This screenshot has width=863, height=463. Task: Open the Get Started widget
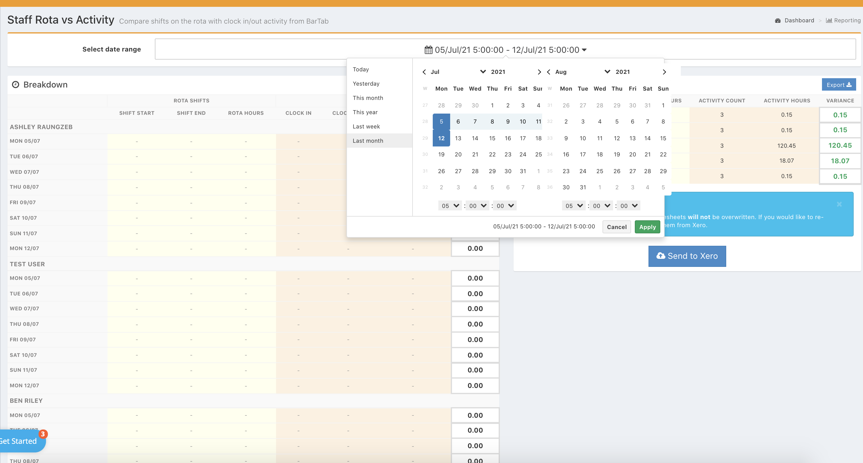20,441
